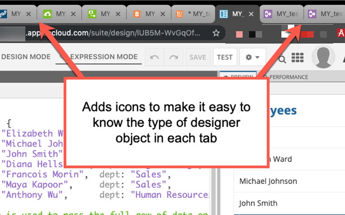Click the purple expression rule icon on MY_tes tab
The width and height of the screenshot is (345, 215).
coord(268,14)
